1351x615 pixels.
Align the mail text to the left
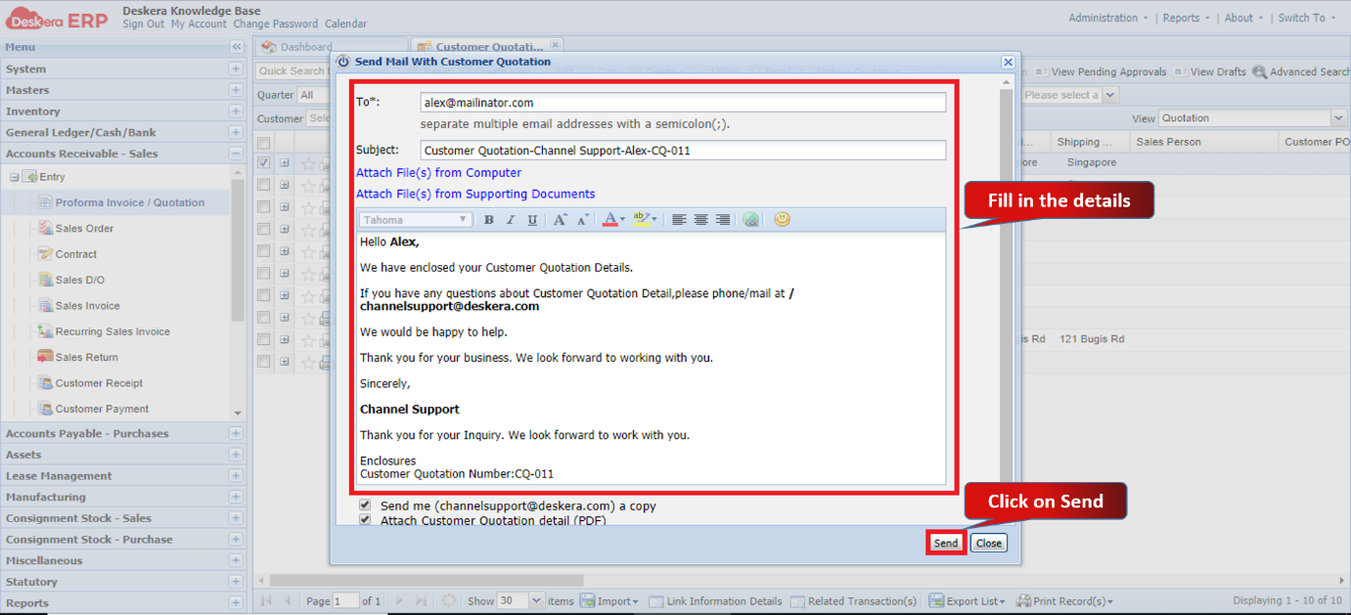pyautogui.click(x=679, y=220)
